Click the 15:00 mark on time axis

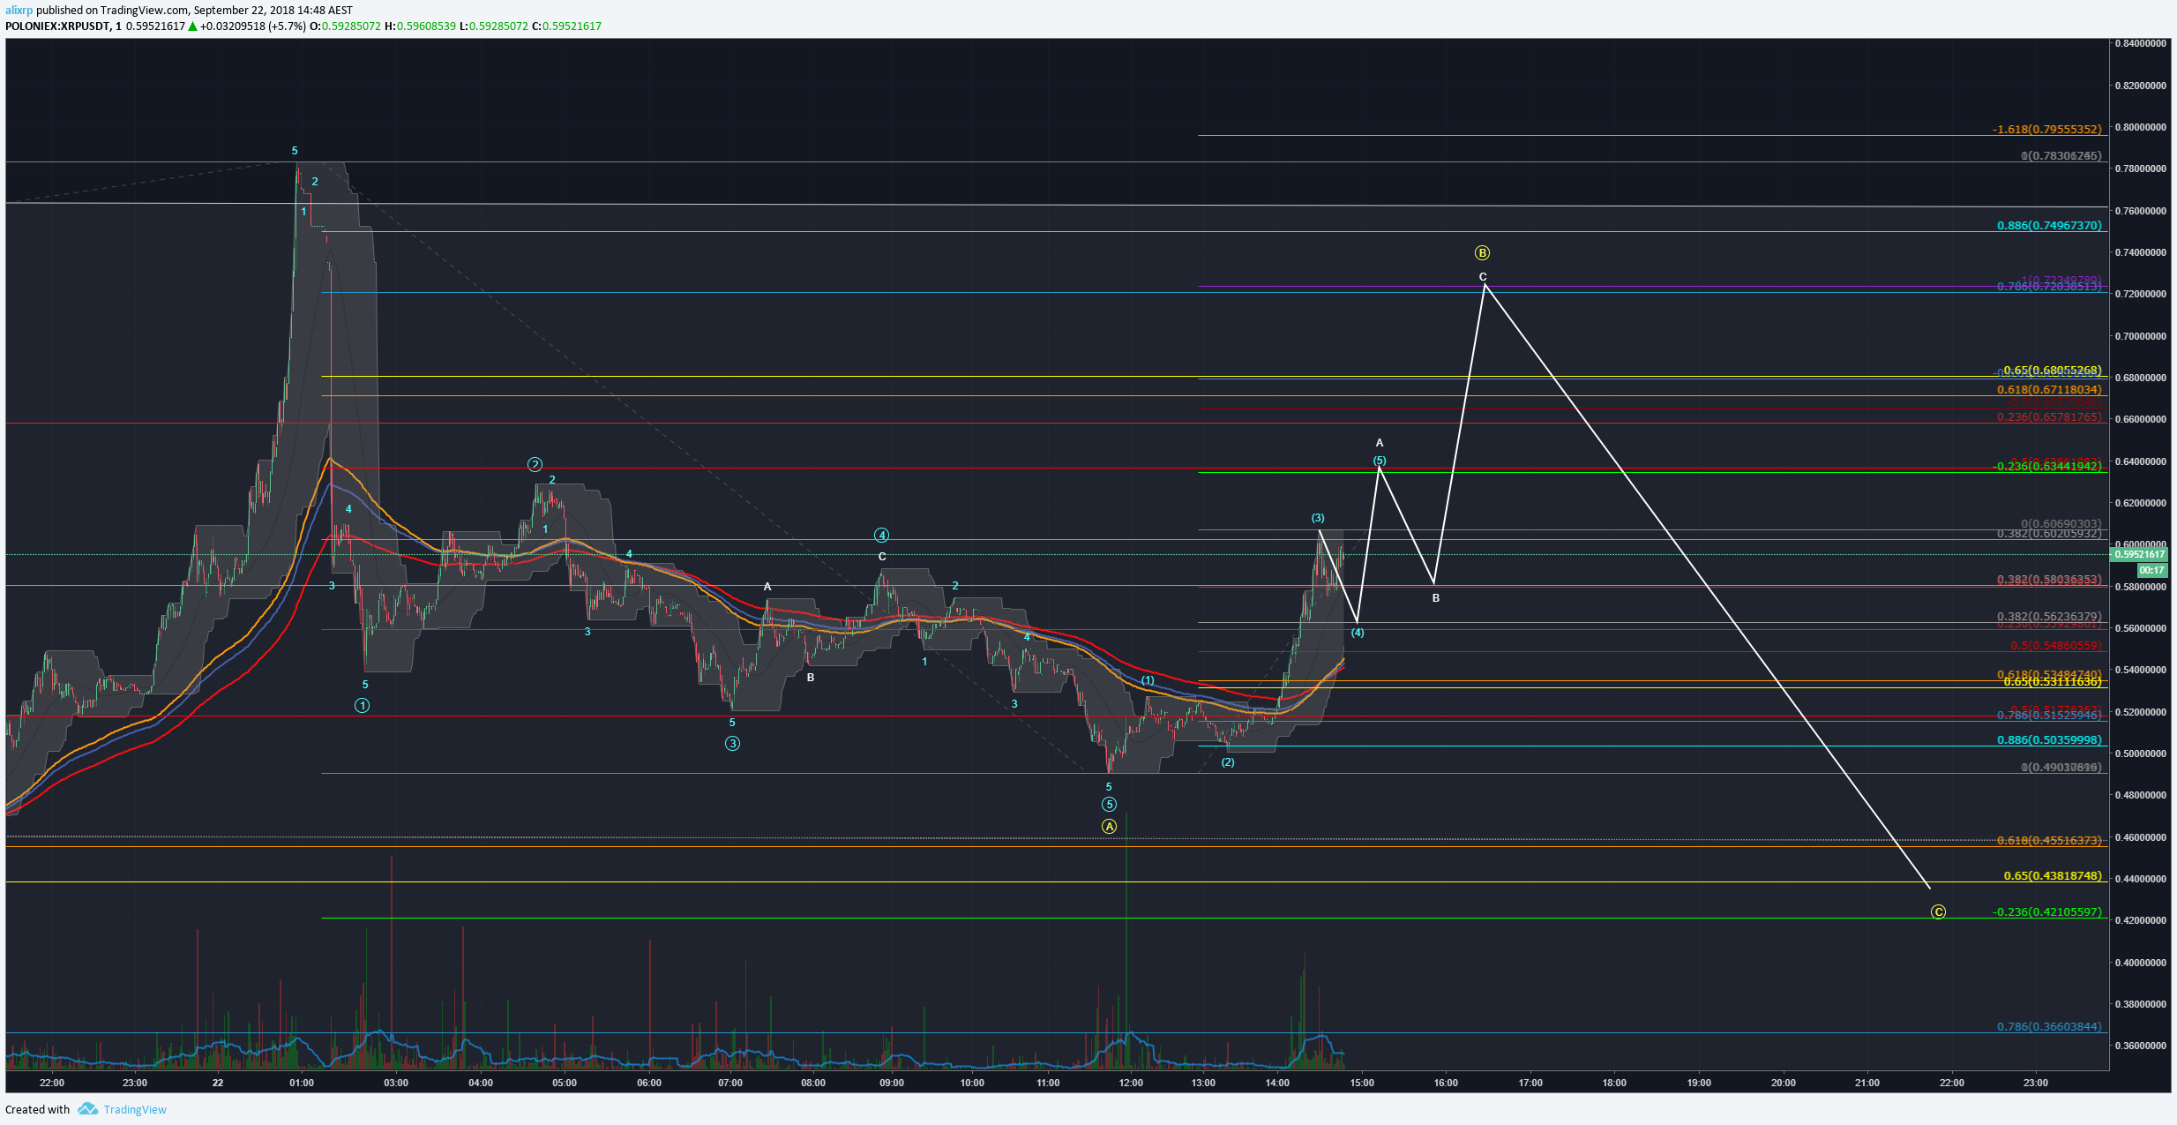point(1362,1083)
